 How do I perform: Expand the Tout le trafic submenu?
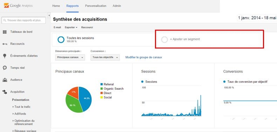click(21, 107)
